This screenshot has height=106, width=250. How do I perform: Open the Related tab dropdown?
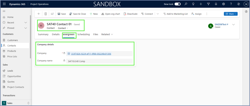(107, 34)
